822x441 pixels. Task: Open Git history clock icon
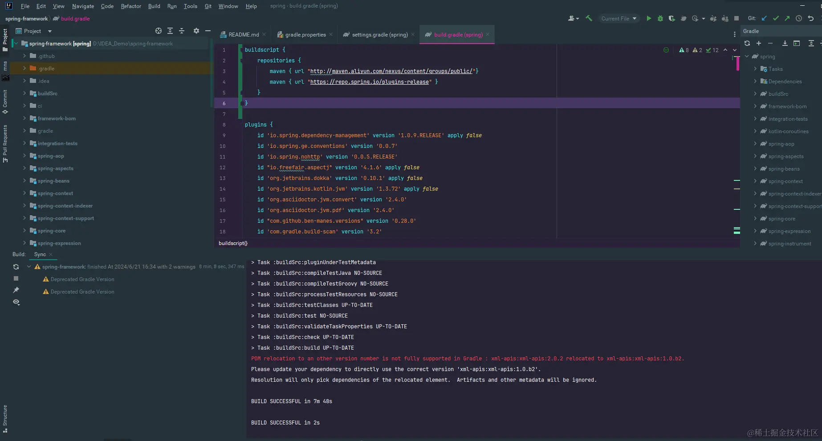pos(799,18)
